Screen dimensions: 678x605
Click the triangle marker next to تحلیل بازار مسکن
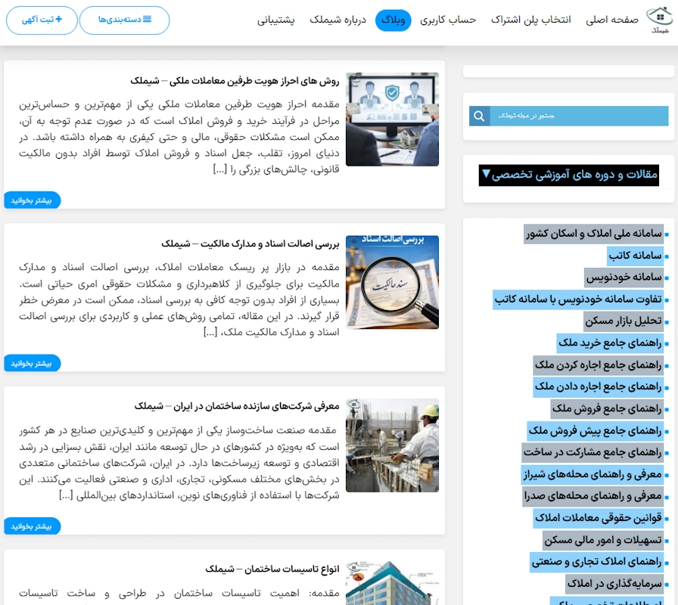(666, 321)
